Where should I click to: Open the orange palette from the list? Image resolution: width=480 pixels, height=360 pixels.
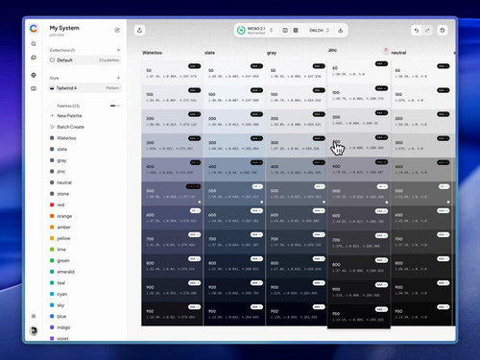[64, 216]
